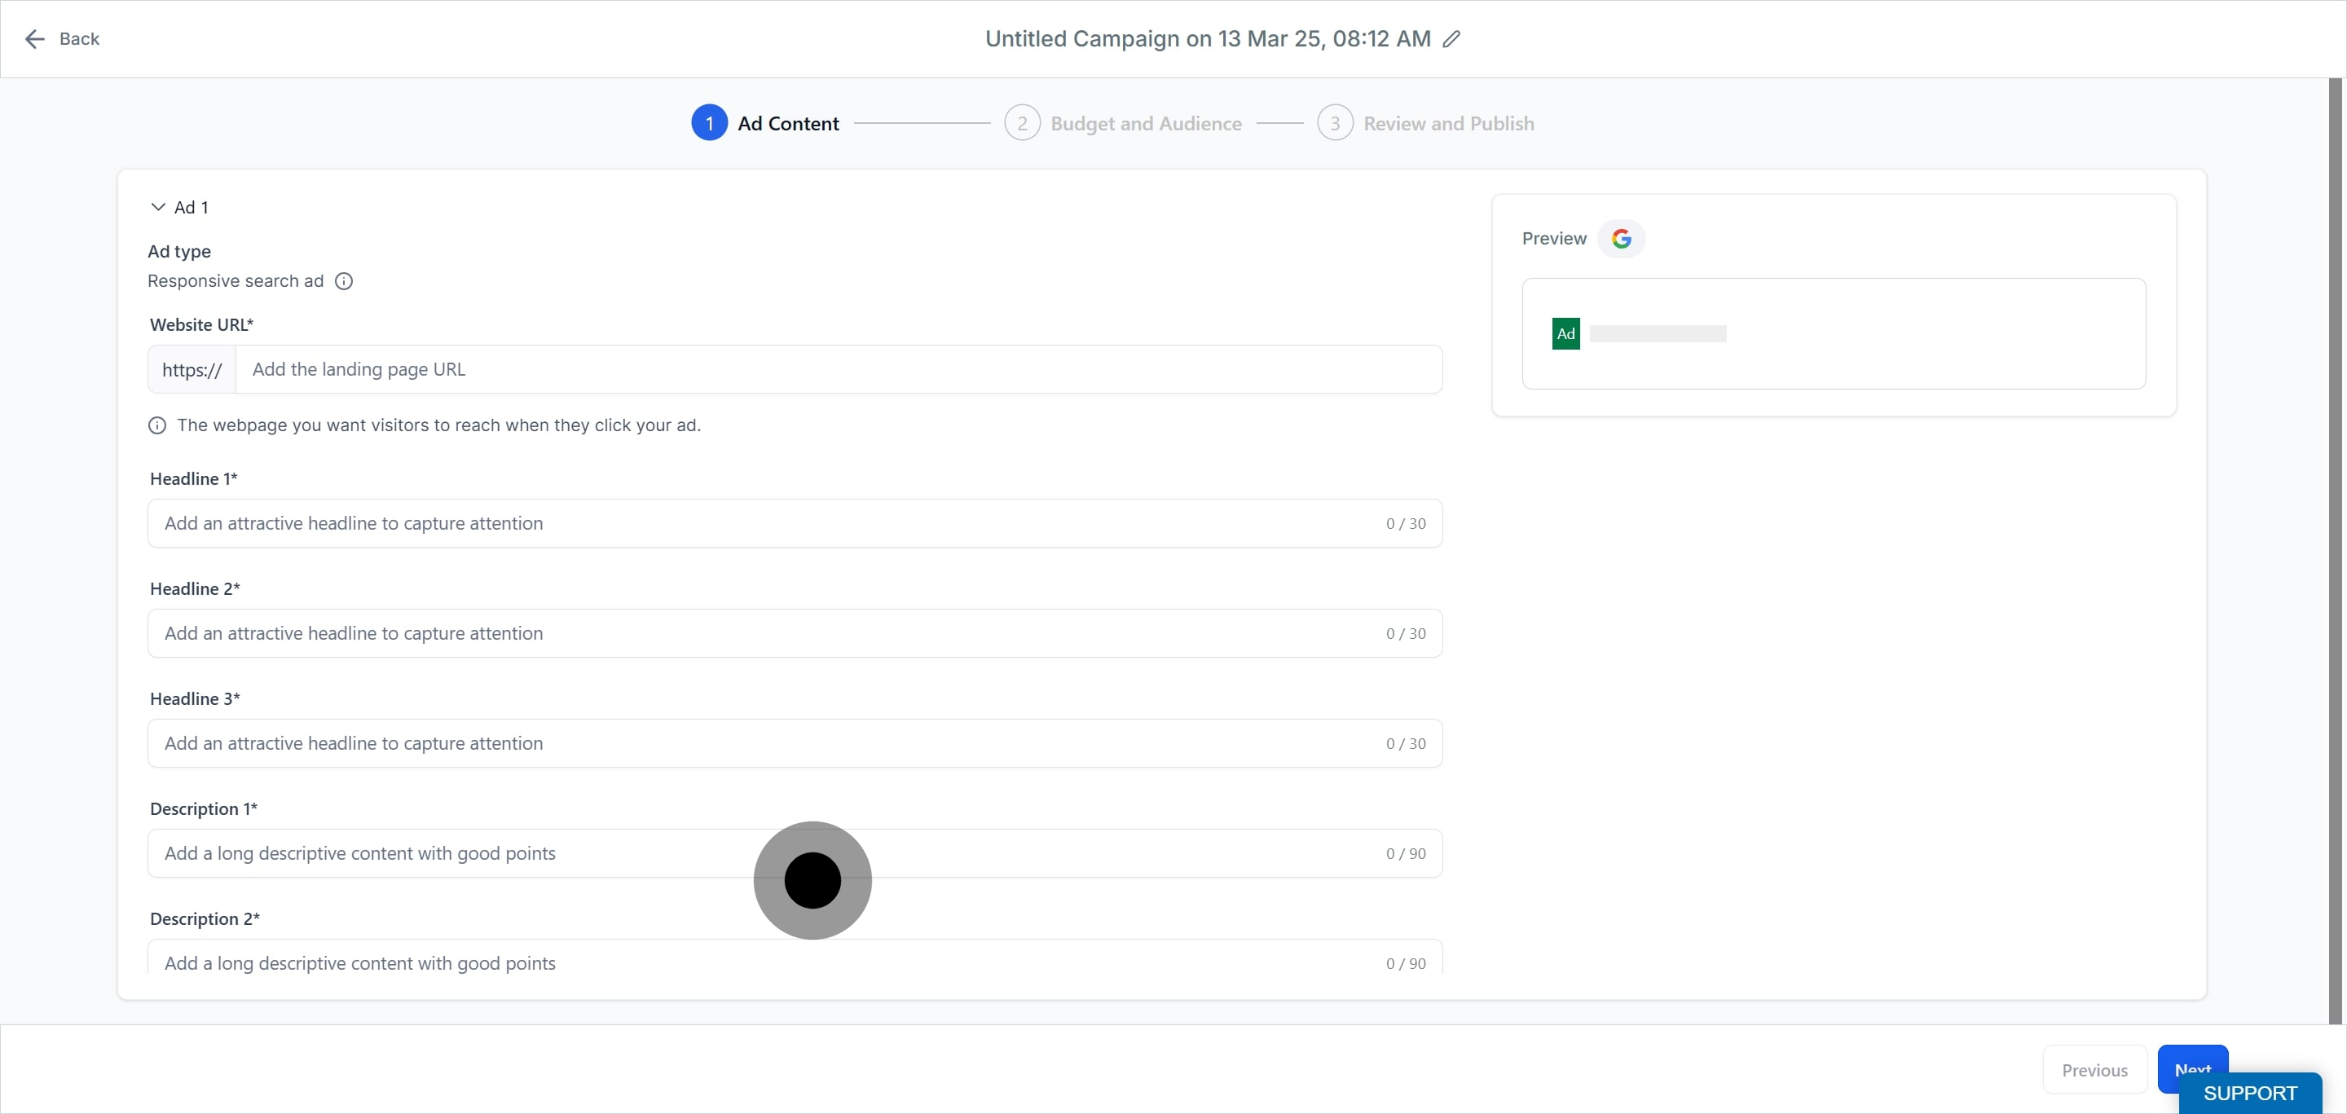Screen dimensions: 2347x1114
Task: Focus the Headline 2 input field
Action: coord(795,634)
